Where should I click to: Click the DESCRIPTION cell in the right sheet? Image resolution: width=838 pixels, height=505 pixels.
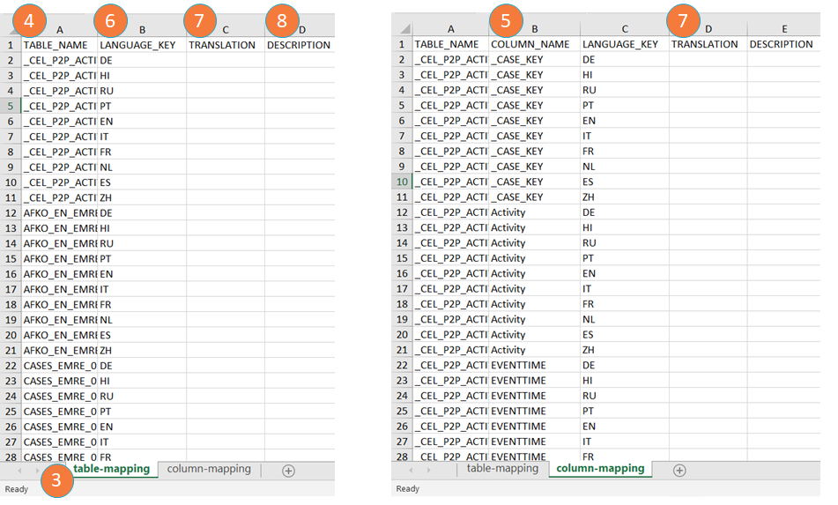(x=781, y=44)
